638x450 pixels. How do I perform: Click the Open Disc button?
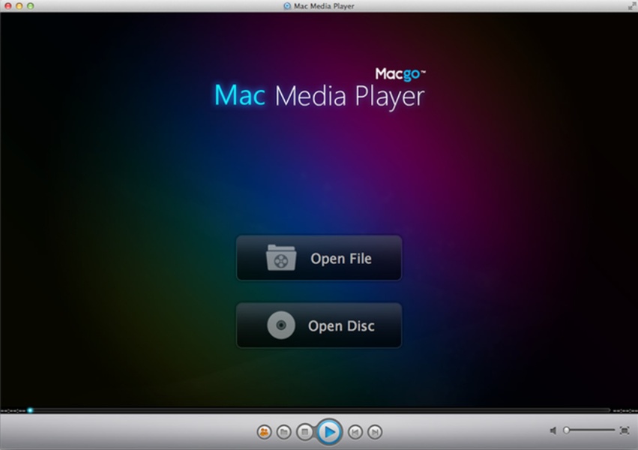(x=319, y=326)
